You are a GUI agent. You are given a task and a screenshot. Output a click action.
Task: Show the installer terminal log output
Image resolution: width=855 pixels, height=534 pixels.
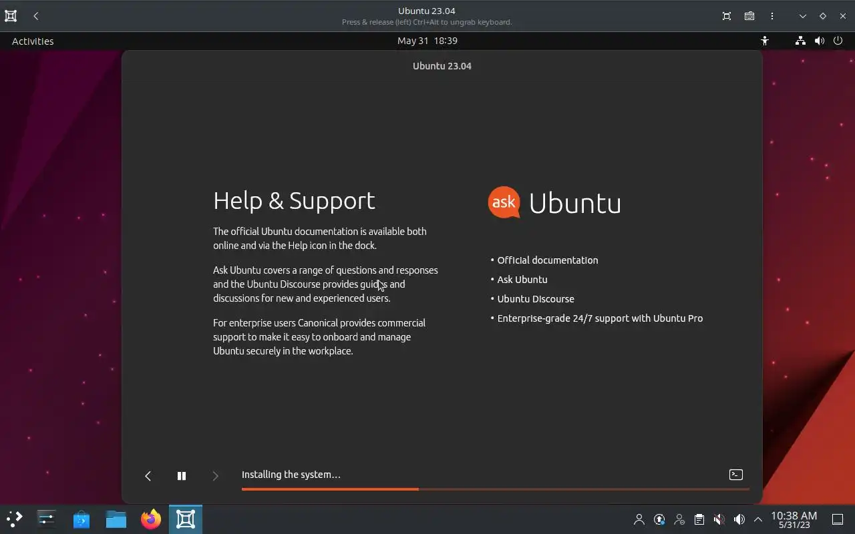tap(735, 475)
